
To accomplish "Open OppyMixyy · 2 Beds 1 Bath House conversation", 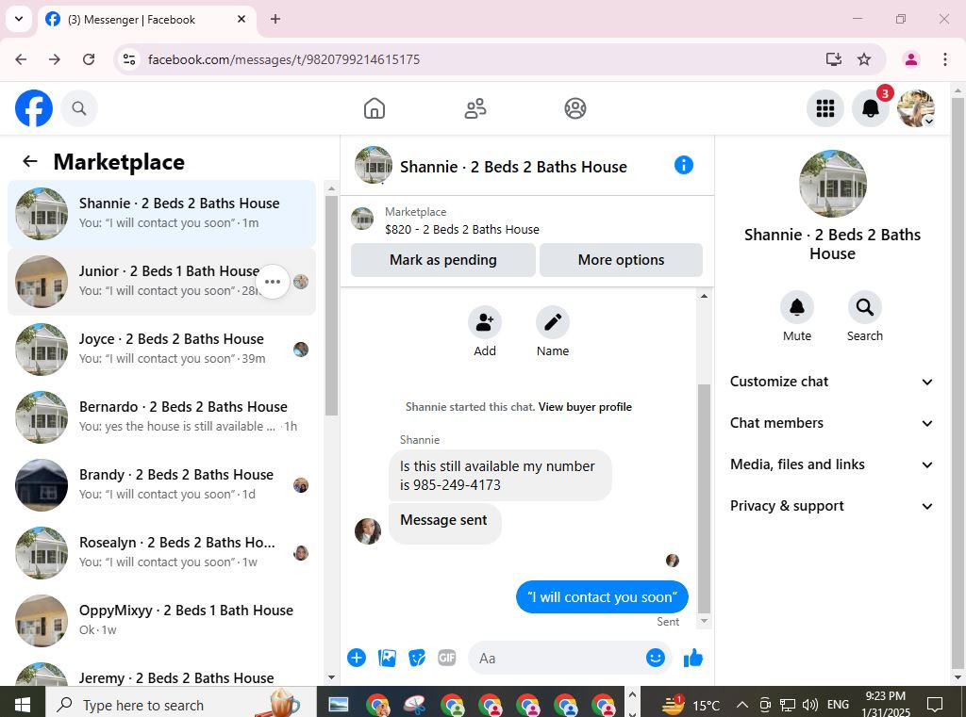I will (x=161, y=620).
